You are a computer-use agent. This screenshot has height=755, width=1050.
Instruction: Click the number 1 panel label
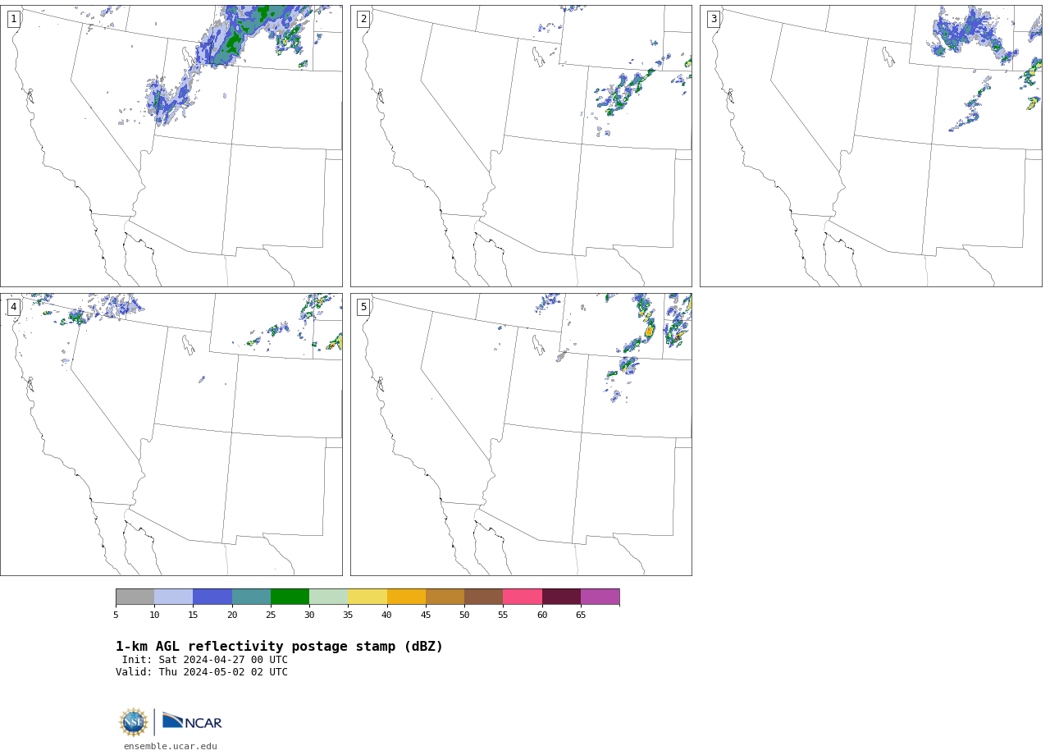(13, 19)
